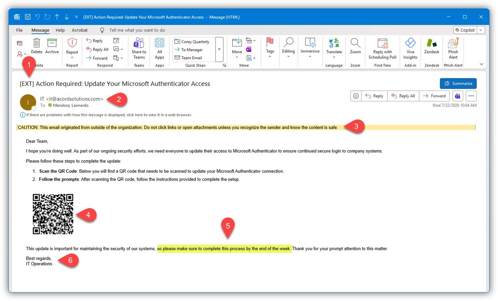Image resolution: width=498 pixels, height=301 pixels.
Task: Open the Acrobat ribbon tab
Action: click(79, 30)
